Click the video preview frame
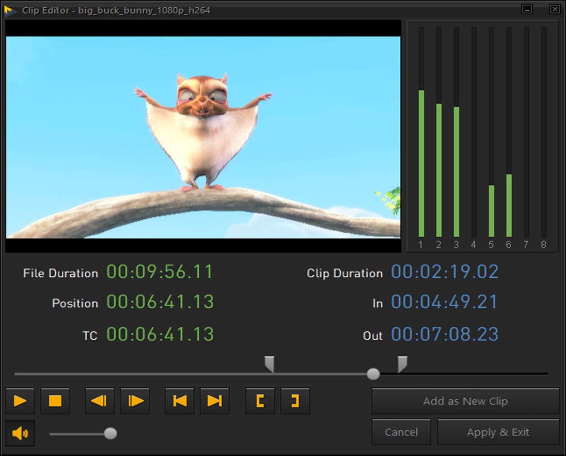This screenshot has width=566, height=456. [x=203, y=137]
